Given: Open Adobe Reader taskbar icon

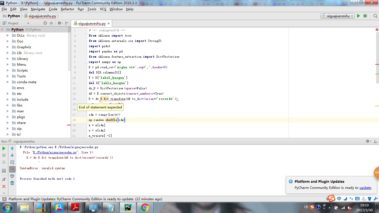Looking at the screenshot, I should pyautogui.click(x=75, y=207).
